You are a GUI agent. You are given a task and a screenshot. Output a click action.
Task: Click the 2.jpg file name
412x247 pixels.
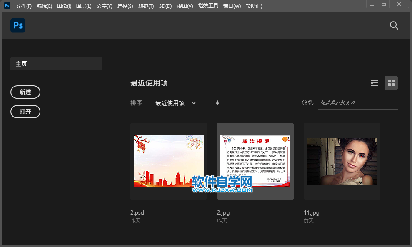point(223,212)
